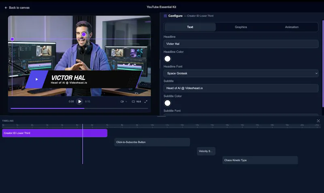Viewport: 324px width, 193px height.
Task: Click the Back to canvas link text
Action: click(x=19, y=8)
